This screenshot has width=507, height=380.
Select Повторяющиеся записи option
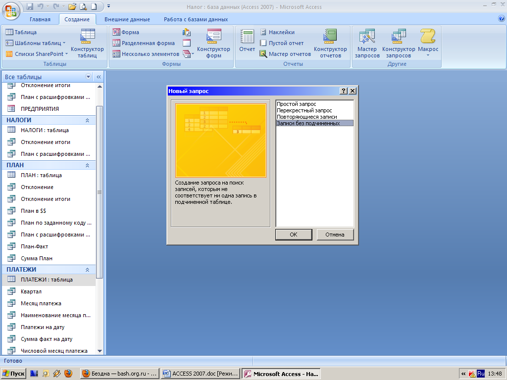[307, 117]
